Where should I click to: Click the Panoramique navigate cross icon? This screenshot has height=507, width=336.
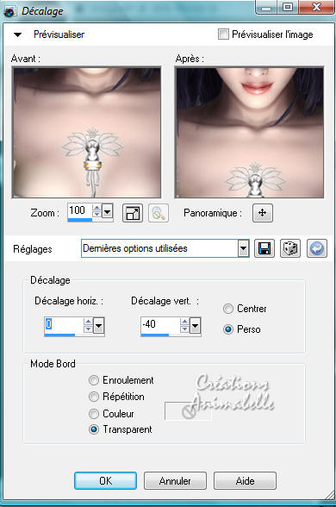(262, 213)
